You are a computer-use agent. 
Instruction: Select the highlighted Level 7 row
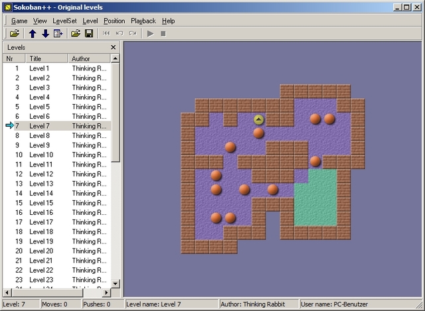tap(57, 126)
